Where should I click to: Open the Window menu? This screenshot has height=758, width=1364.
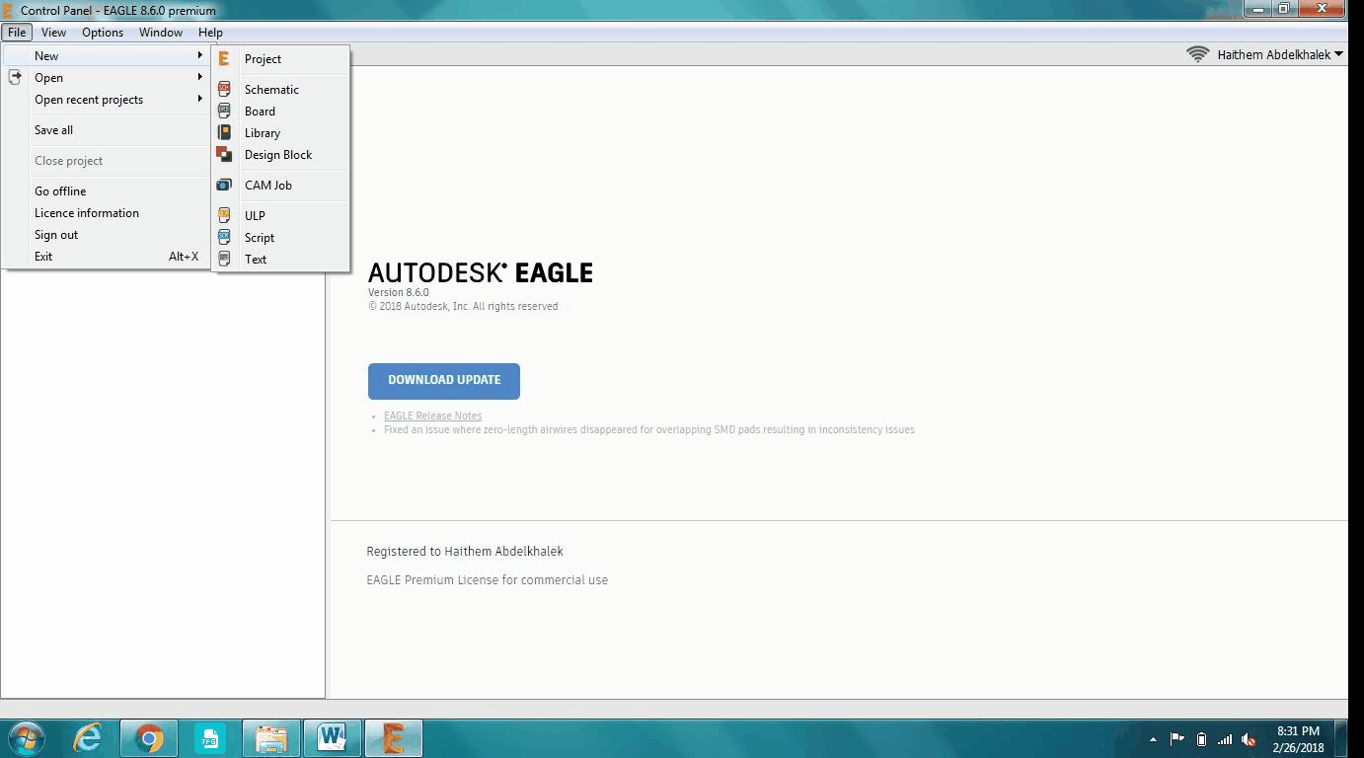161,32
